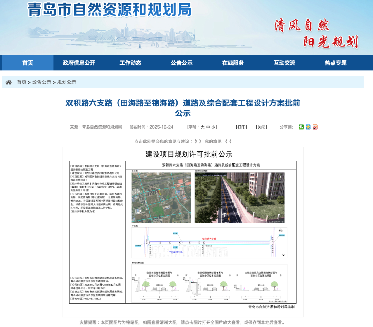Close the page using 关闭
The width and height of the screenshot is (373, 327).
point(261,127)
